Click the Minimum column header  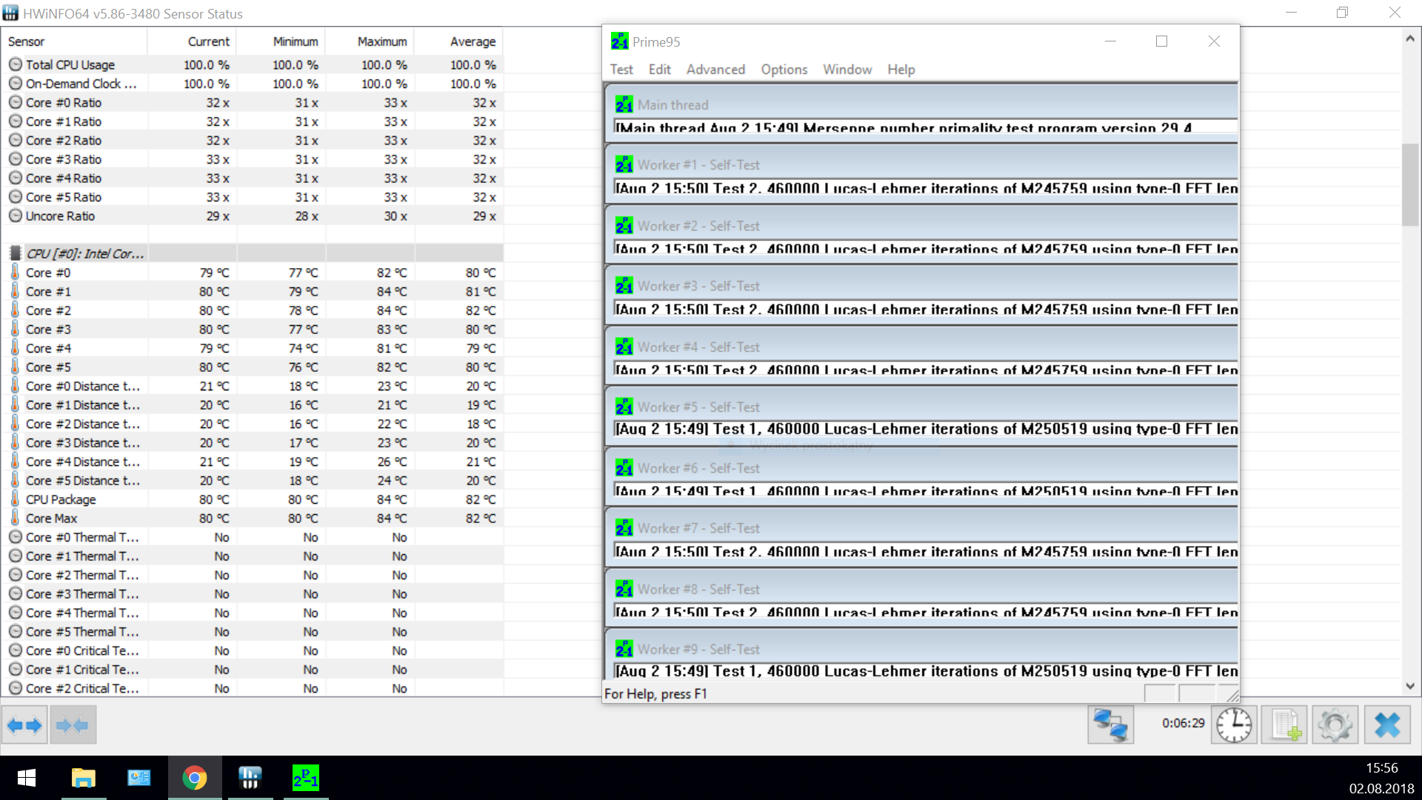coord(281,41)
